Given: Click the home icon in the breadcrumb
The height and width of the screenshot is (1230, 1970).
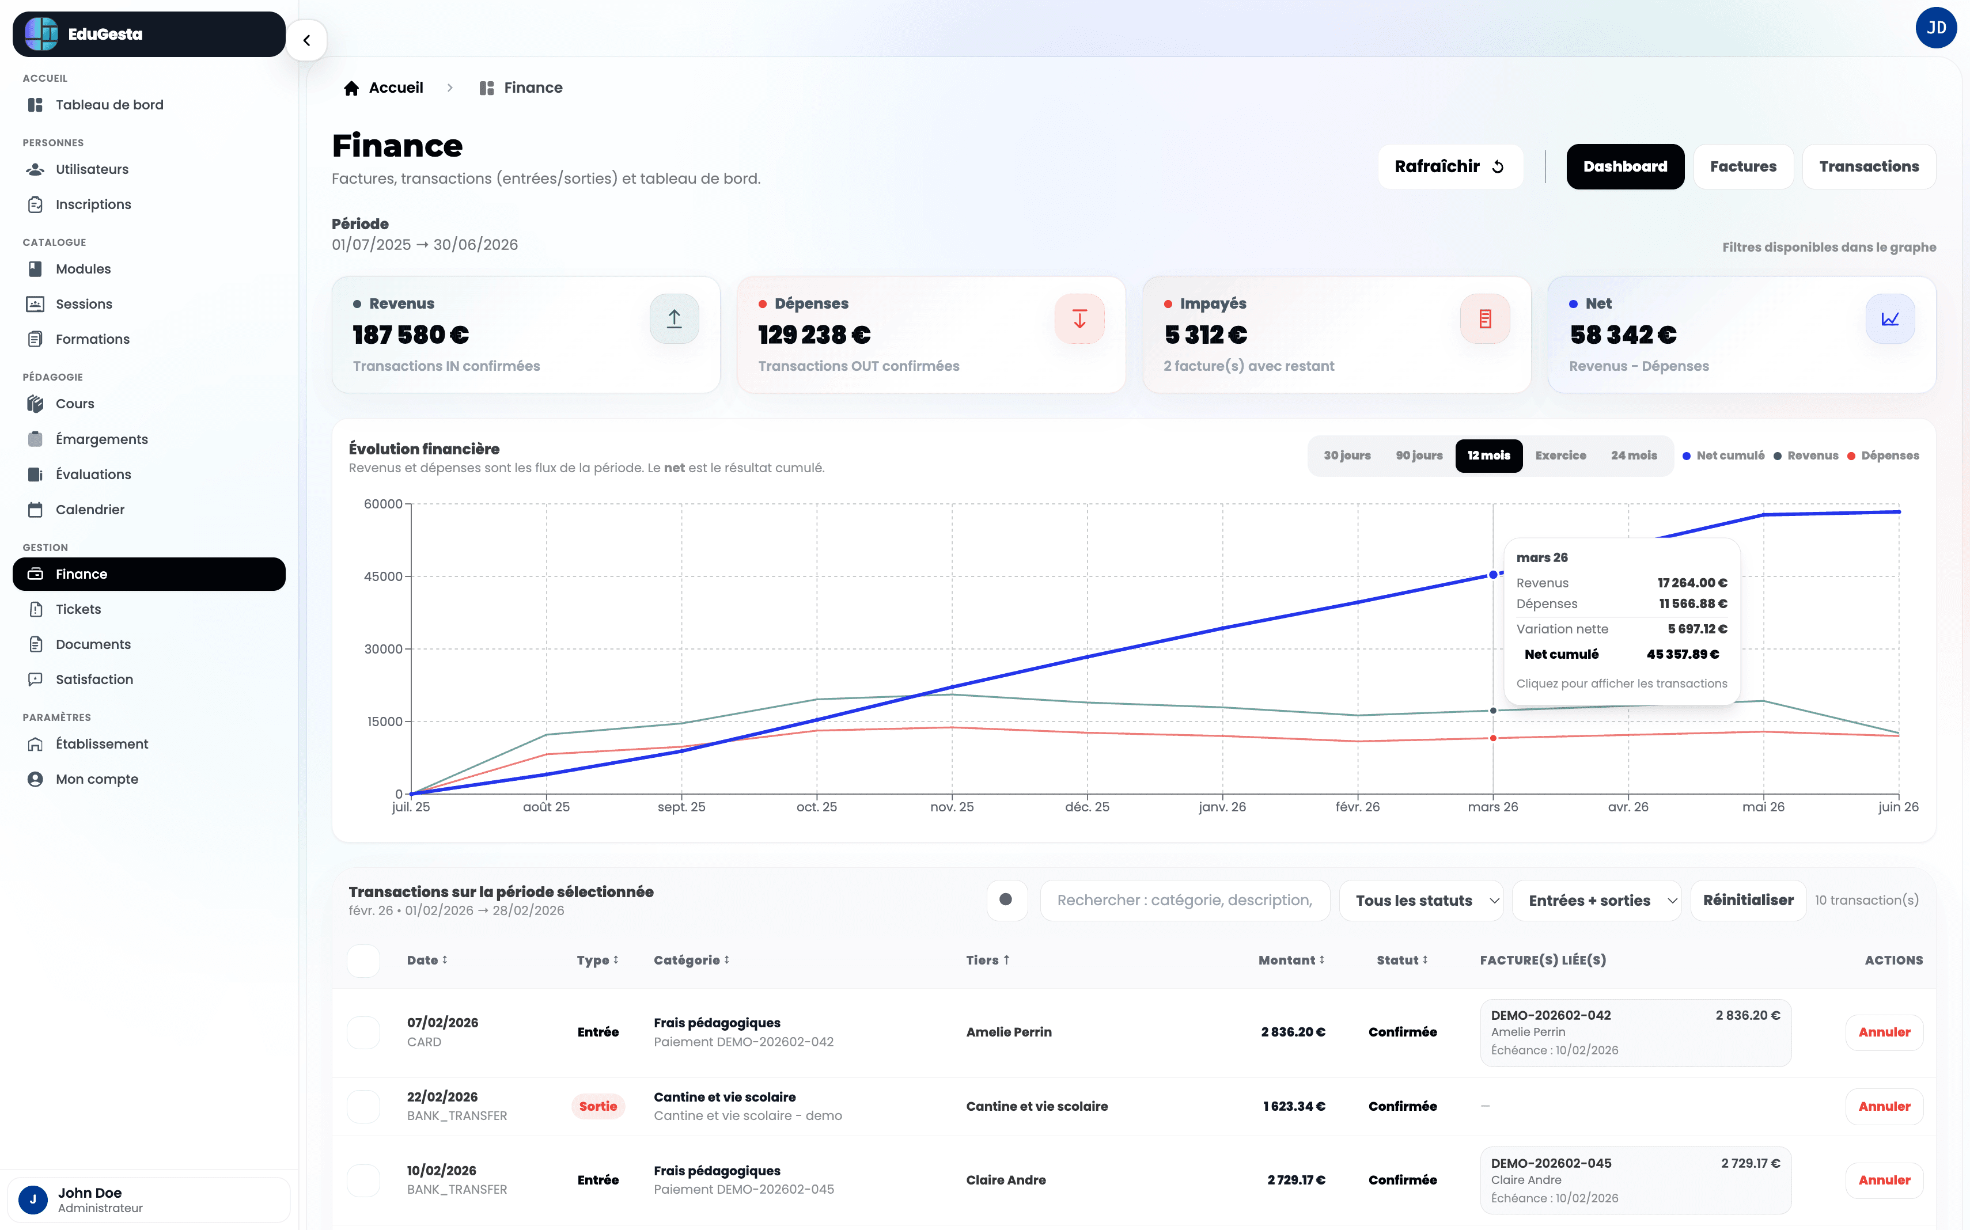Looking at the screenshot, I should tap(351, 88).
